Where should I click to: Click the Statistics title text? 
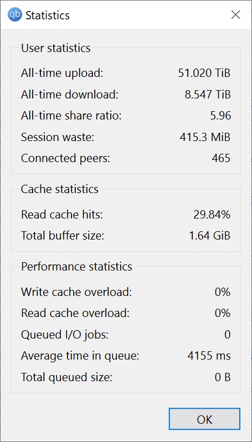[x=48, y=15]
